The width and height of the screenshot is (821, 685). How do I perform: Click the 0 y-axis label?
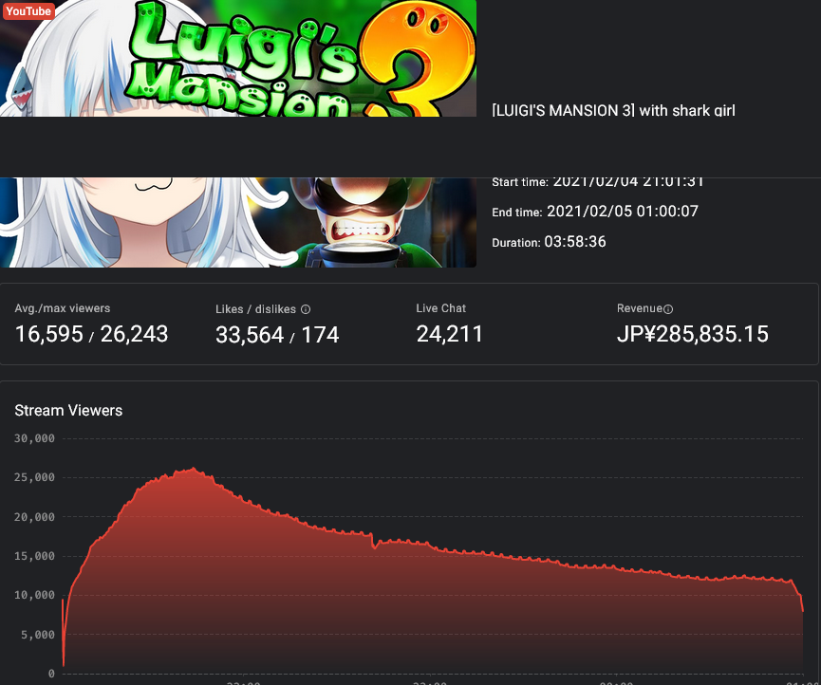[x=51, y=674]
